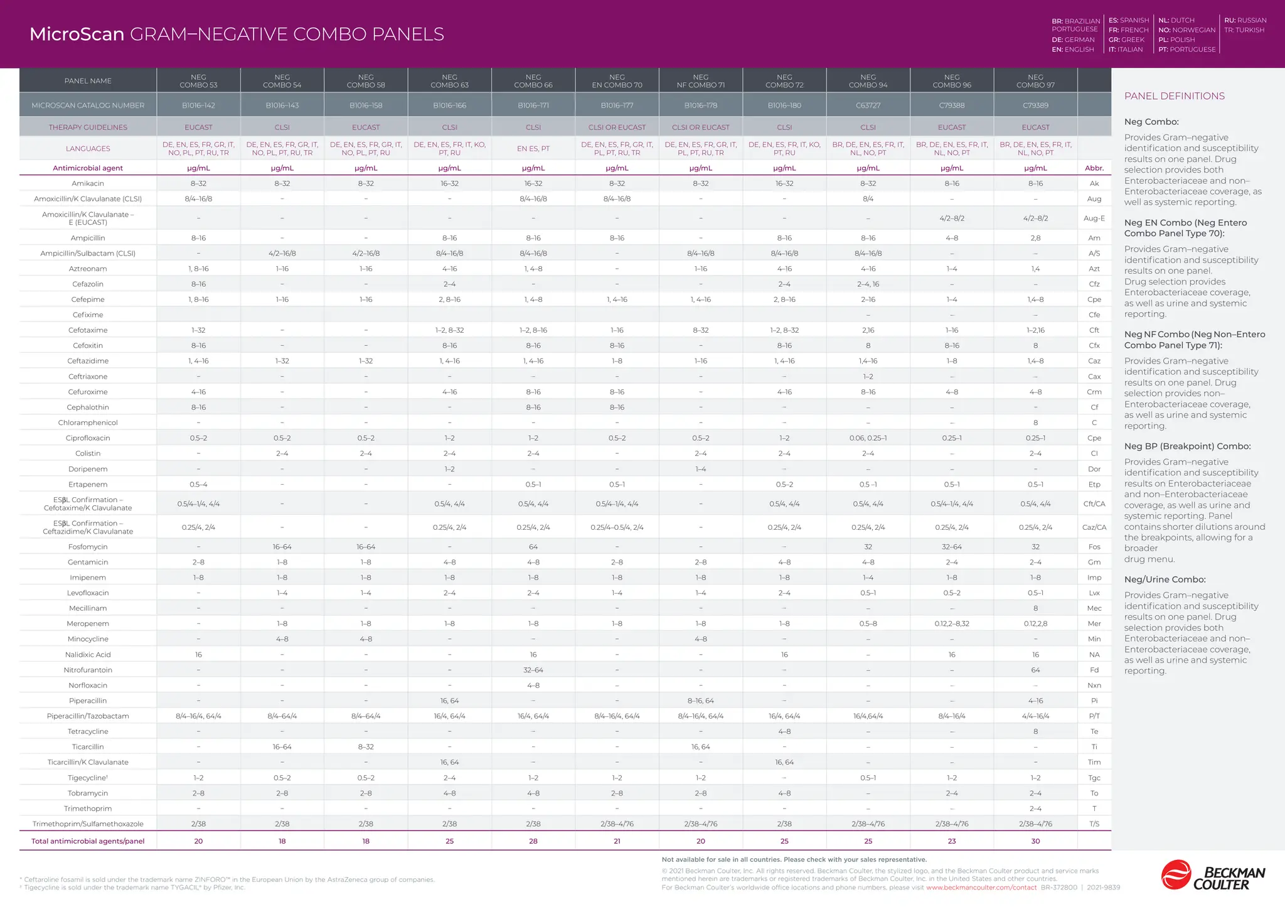1285x909 pixels.
Task: Select catalog number C79389
Action: [1035, 105]
